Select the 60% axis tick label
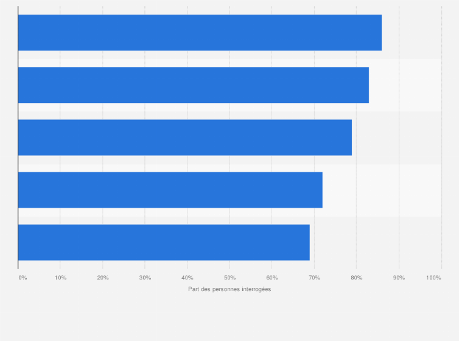Screen dimensions: 459x341 pos(272,278)
